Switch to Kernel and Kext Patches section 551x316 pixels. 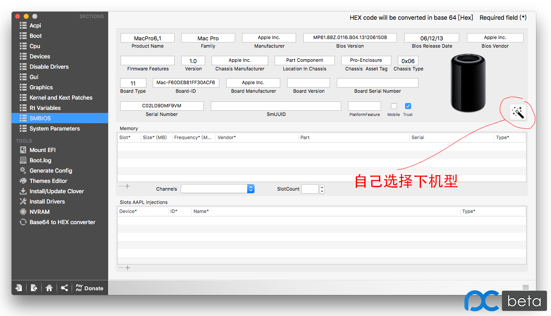(x=61, y=97)
